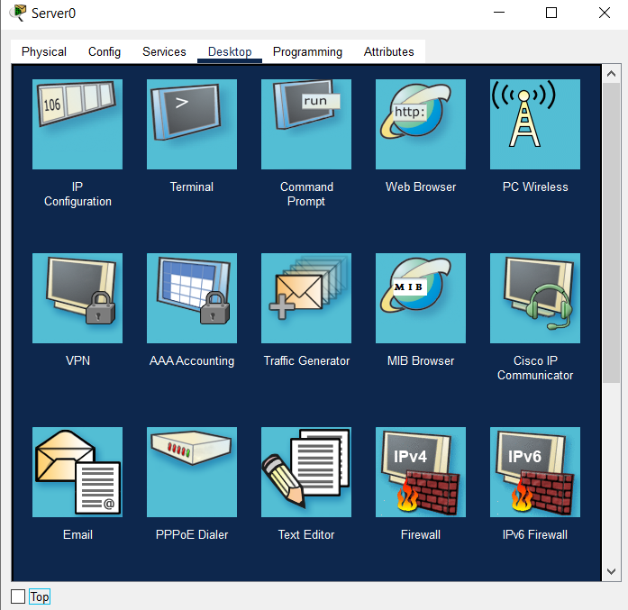This screenshot has height=610, width=628.
Task: Launch Cisco IP Communicator
Action: [x=535, y=298]
